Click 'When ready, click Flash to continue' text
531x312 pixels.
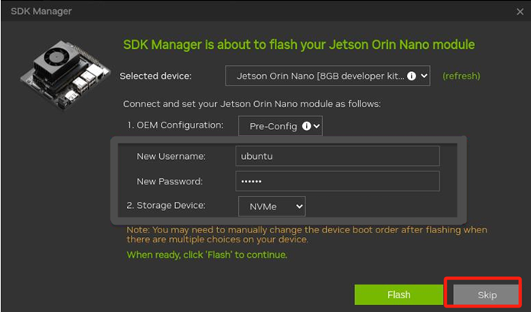(x=207, y=255)
